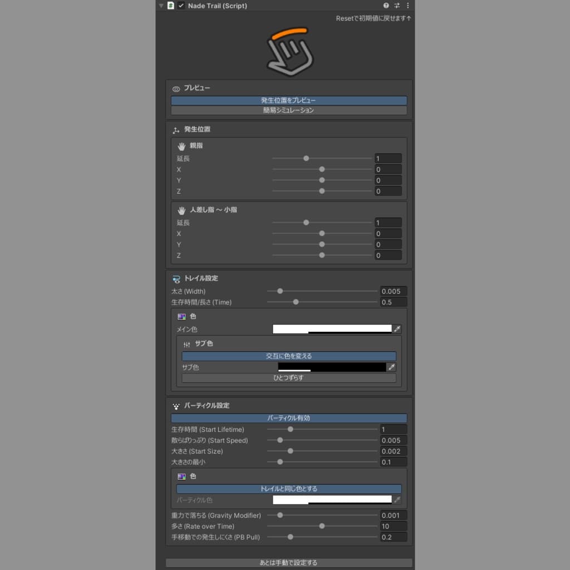
Task: Open the サブ色 color swatch
Action: 332,367
